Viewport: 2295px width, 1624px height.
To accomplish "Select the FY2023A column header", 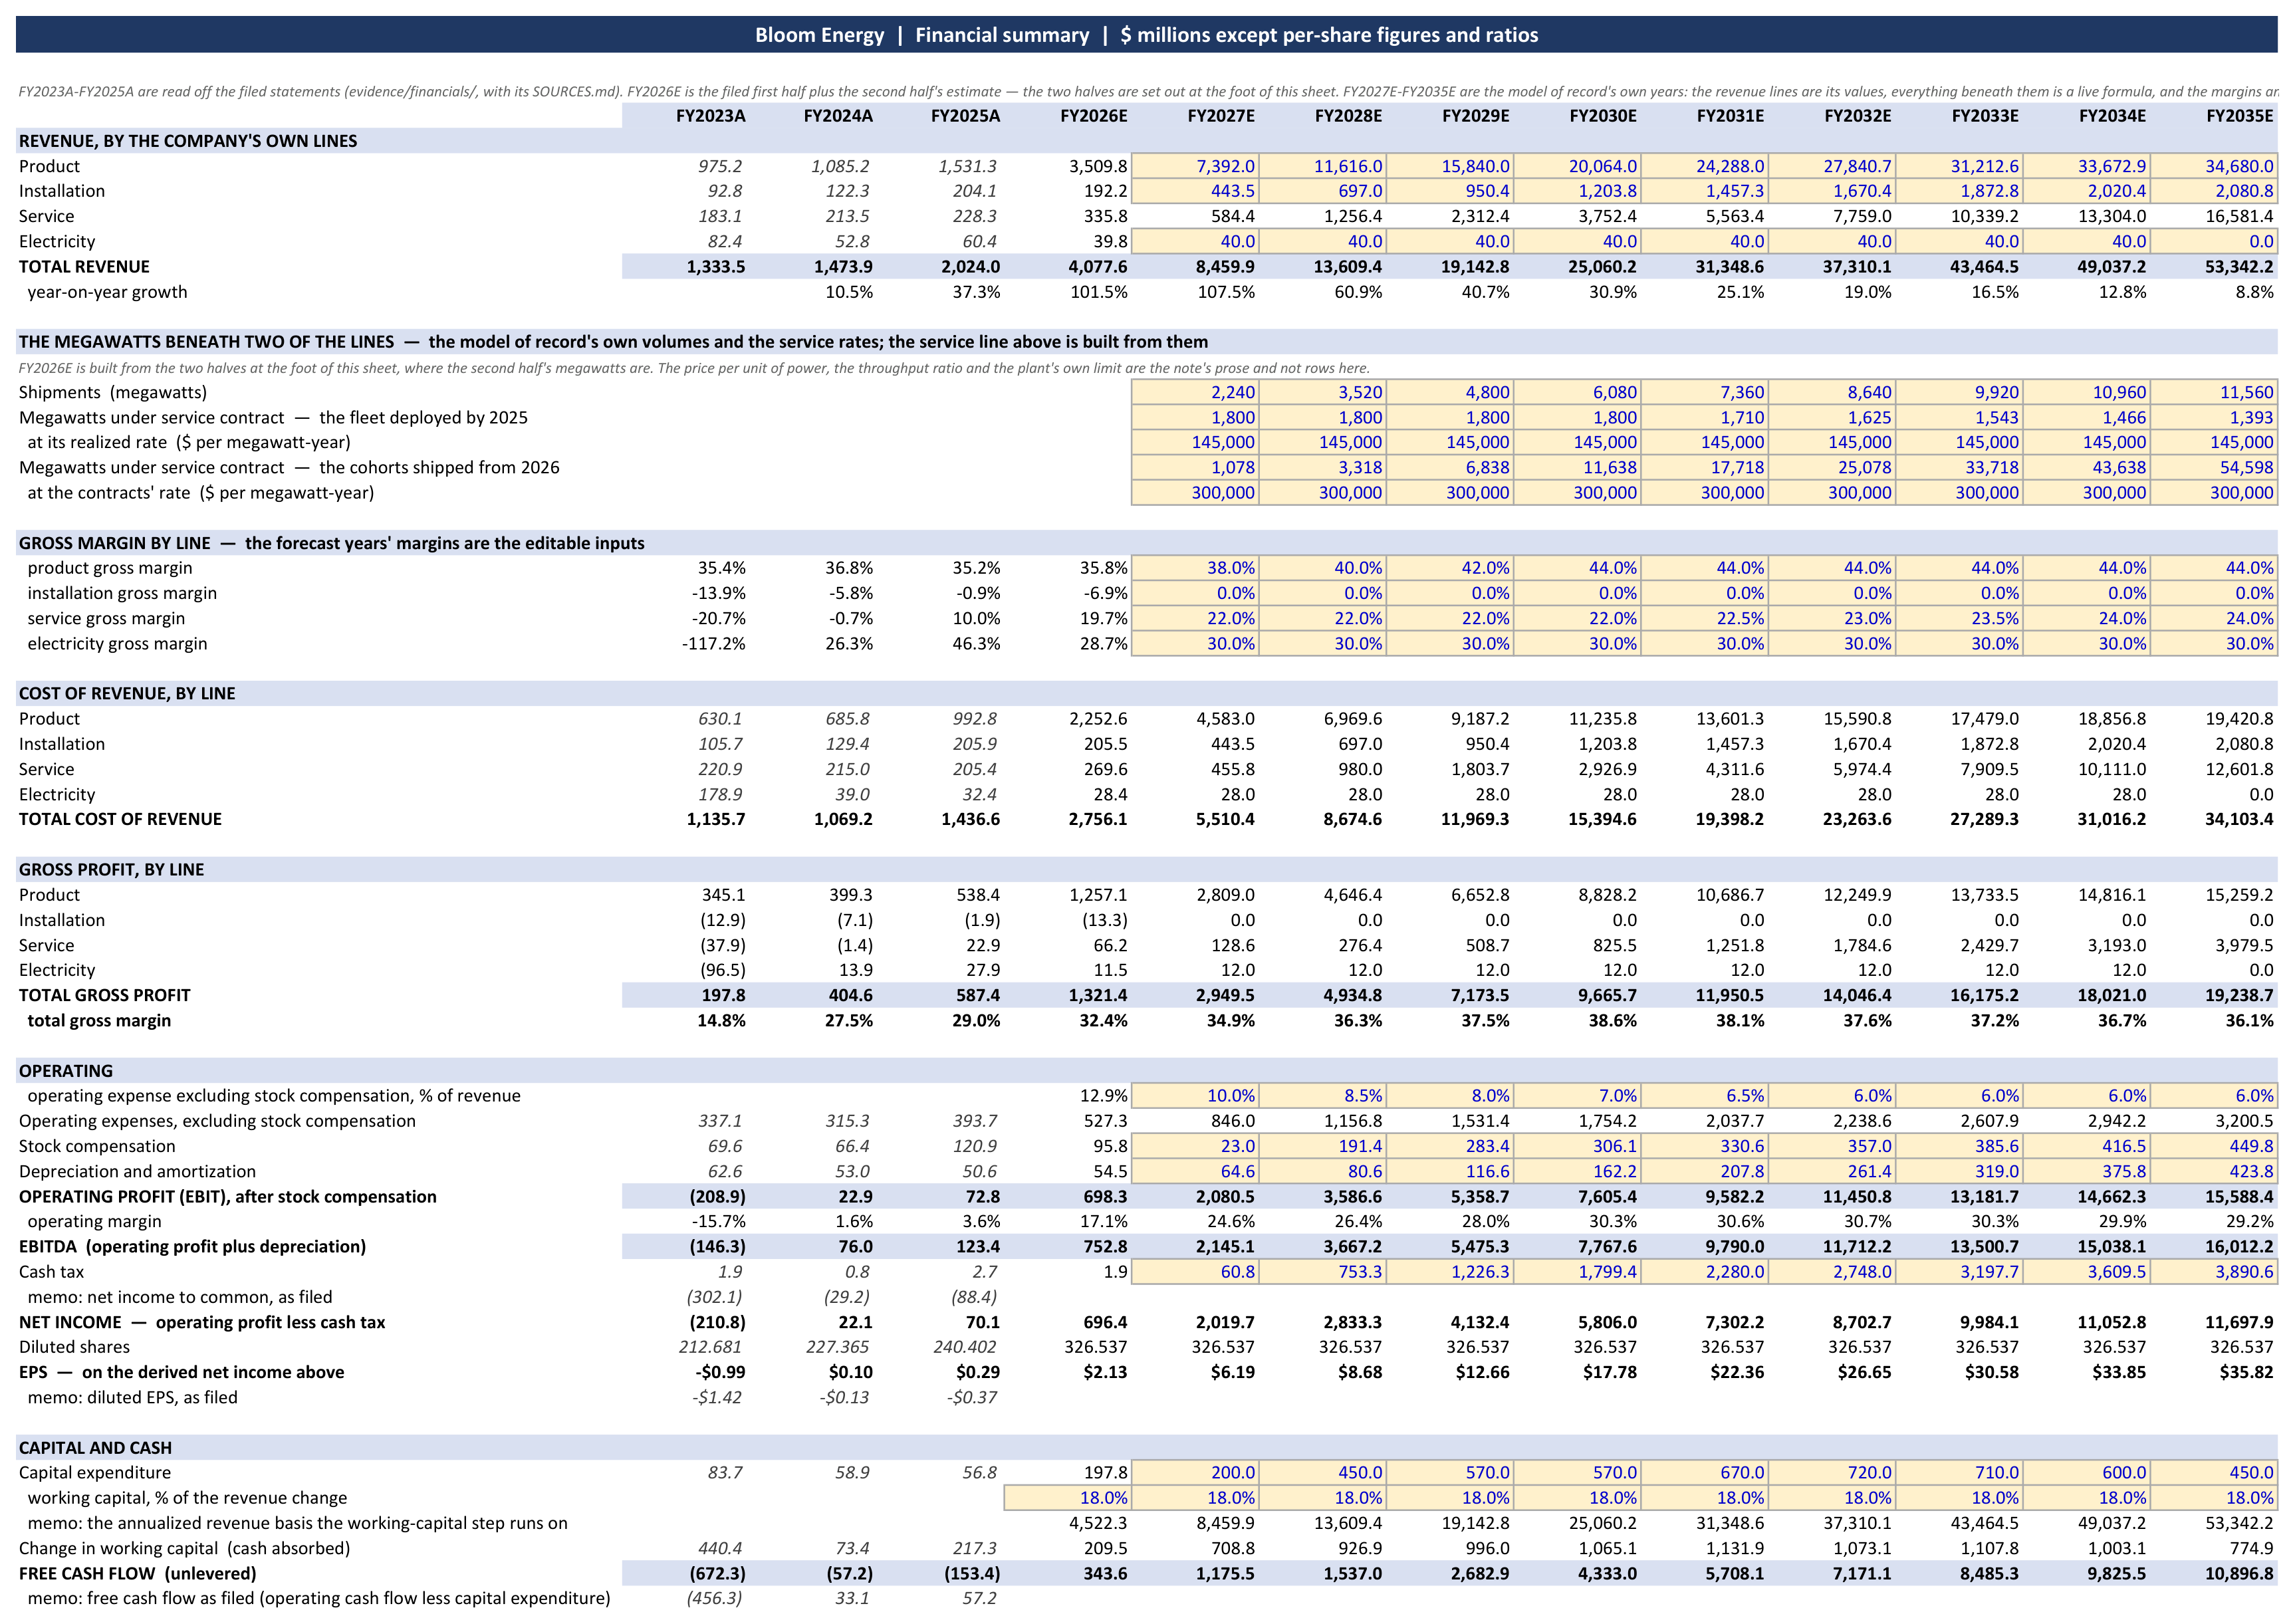I will tap(710, 116).
